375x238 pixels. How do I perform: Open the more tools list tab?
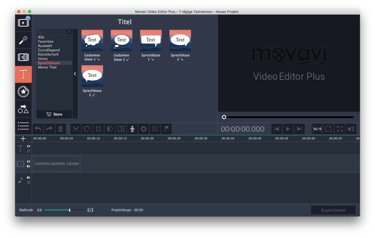(23, 126)
